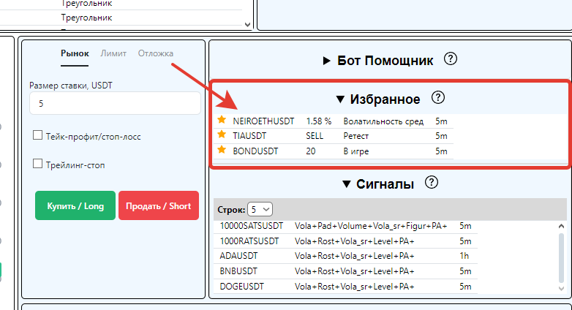Click the star icon next to TIAUSDT
The image size is (572, 310).
tap(222, 135)
